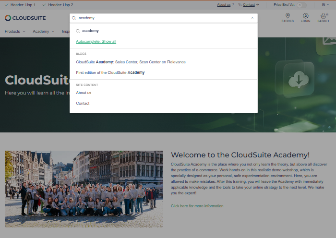Toggle the Price Excl Vat switch
This screenshot has width=336, height=238.
point(301,5)
